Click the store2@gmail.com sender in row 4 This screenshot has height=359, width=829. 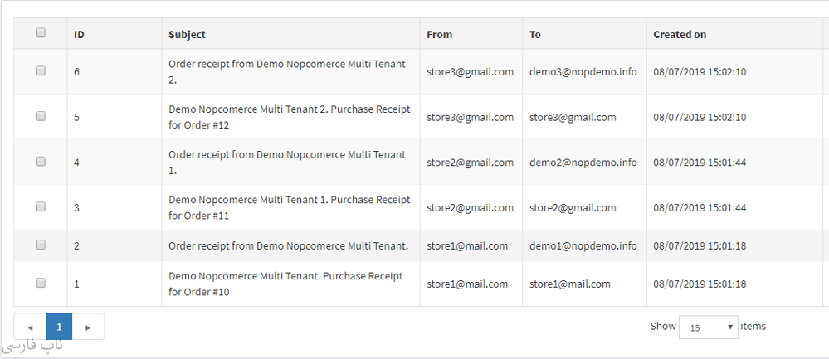pyautogui.click(x=470, y=163)
